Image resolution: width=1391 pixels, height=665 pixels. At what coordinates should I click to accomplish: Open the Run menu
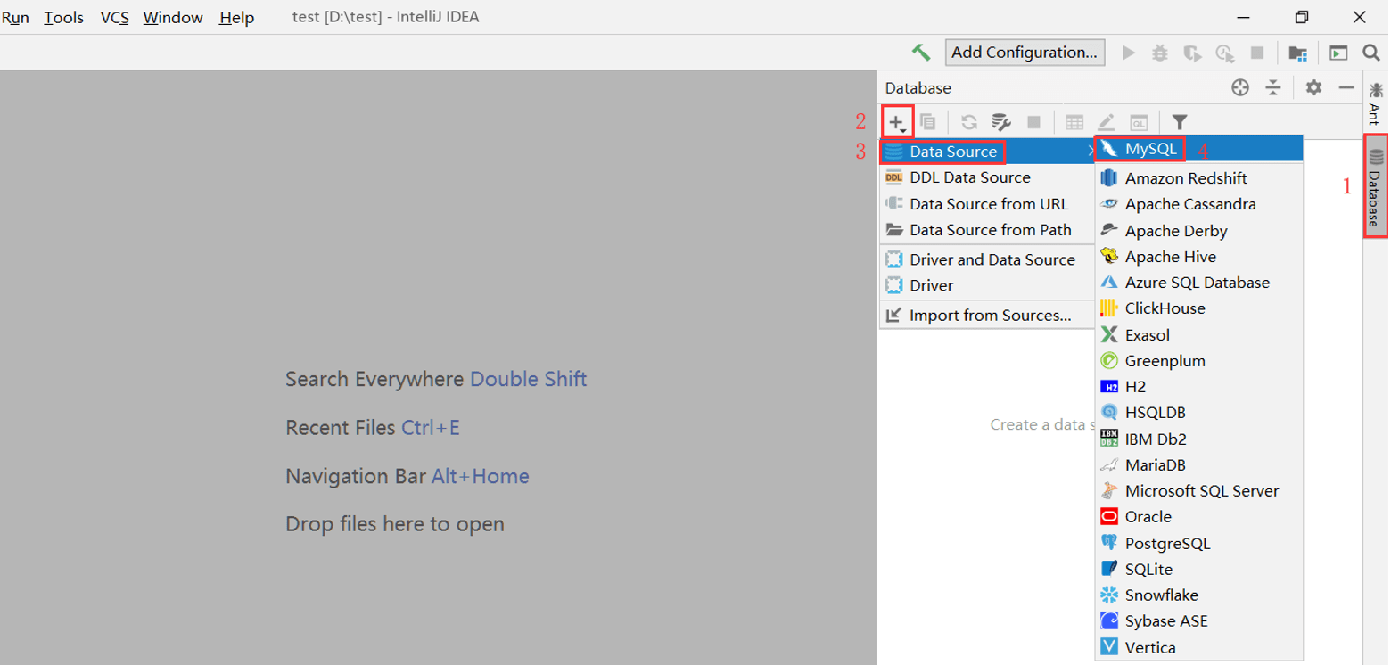coord(15,17)
